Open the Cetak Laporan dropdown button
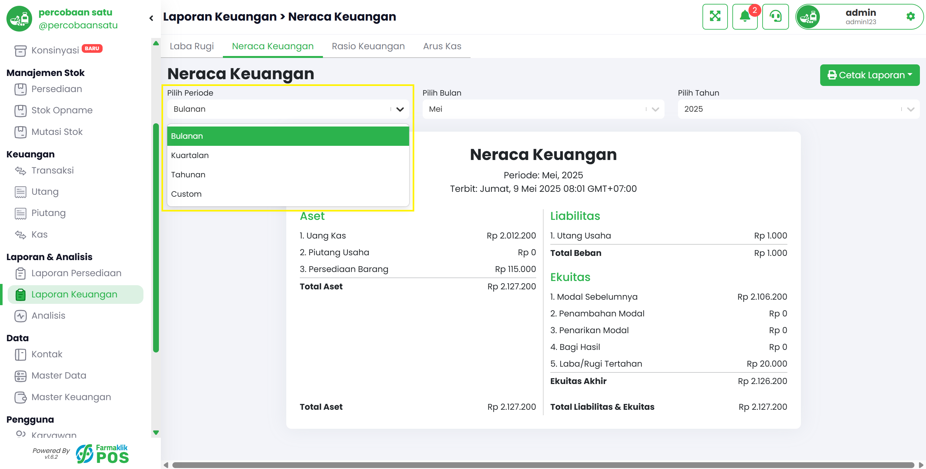The width and height of the screenshot is (926, 469). coord(870,75)
